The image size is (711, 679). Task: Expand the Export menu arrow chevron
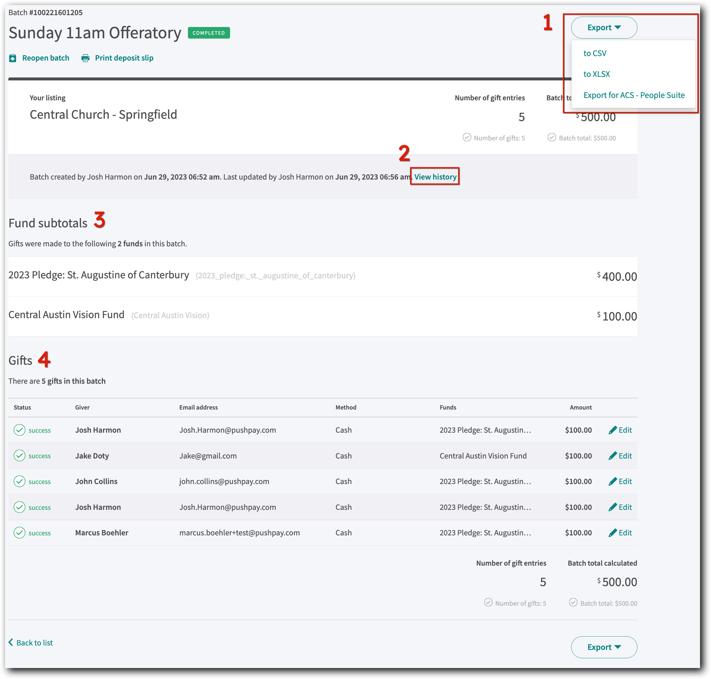(x=617, y=28)
